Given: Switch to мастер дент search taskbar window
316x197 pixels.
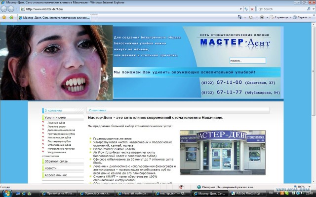Looking at the screenshot, I should (172, 194).
